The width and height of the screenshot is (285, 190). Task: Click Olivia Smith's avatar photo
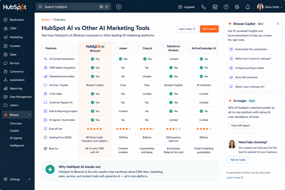(x=260, y=7)
